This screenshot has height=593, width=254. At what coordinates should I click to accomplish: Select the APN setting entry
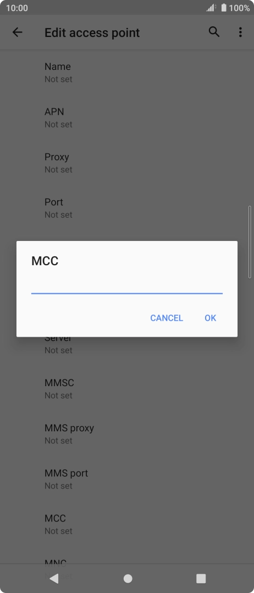[x=127, y=118]
